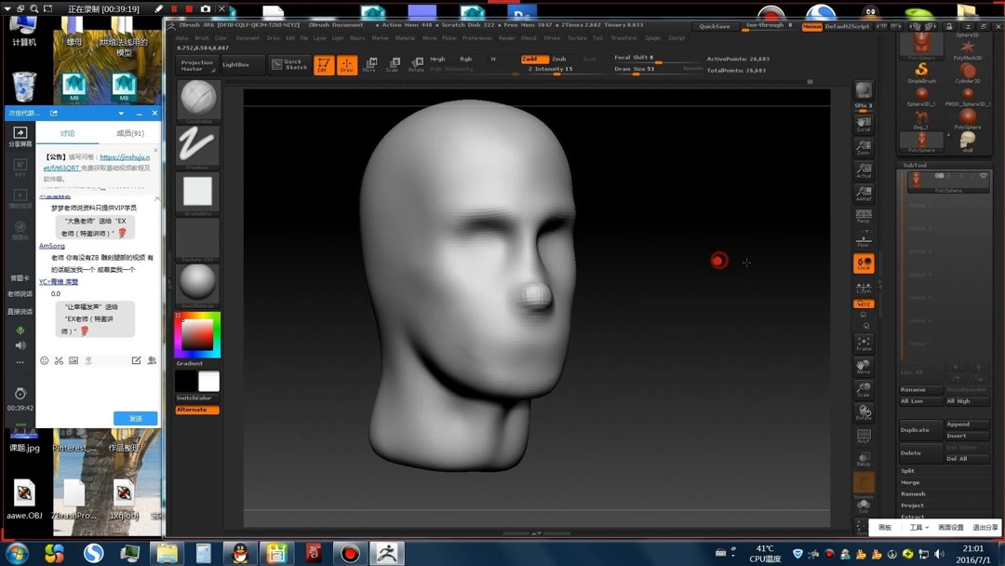Click the Frame view icon

coord(864,344)
